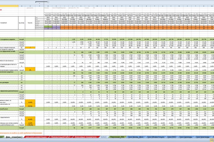Select the 'Примеч.' header cell
214x142 pixels.
[30, 23]
